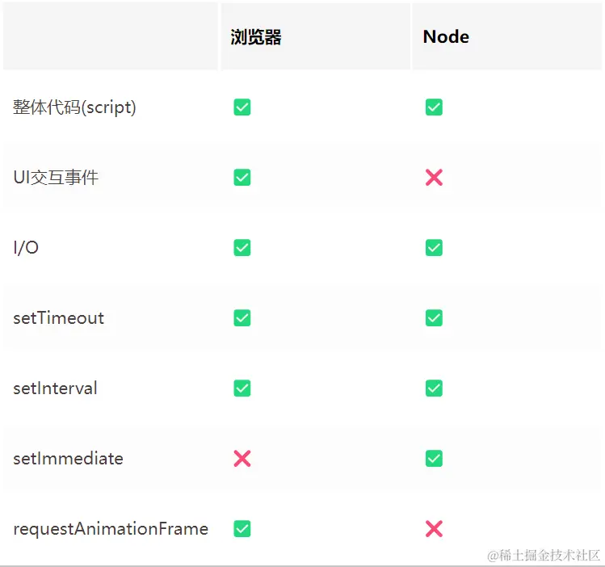Screen dimensions: 605x567
Task: Click the 整体代码(script) row label
Action: click(74, 107)
